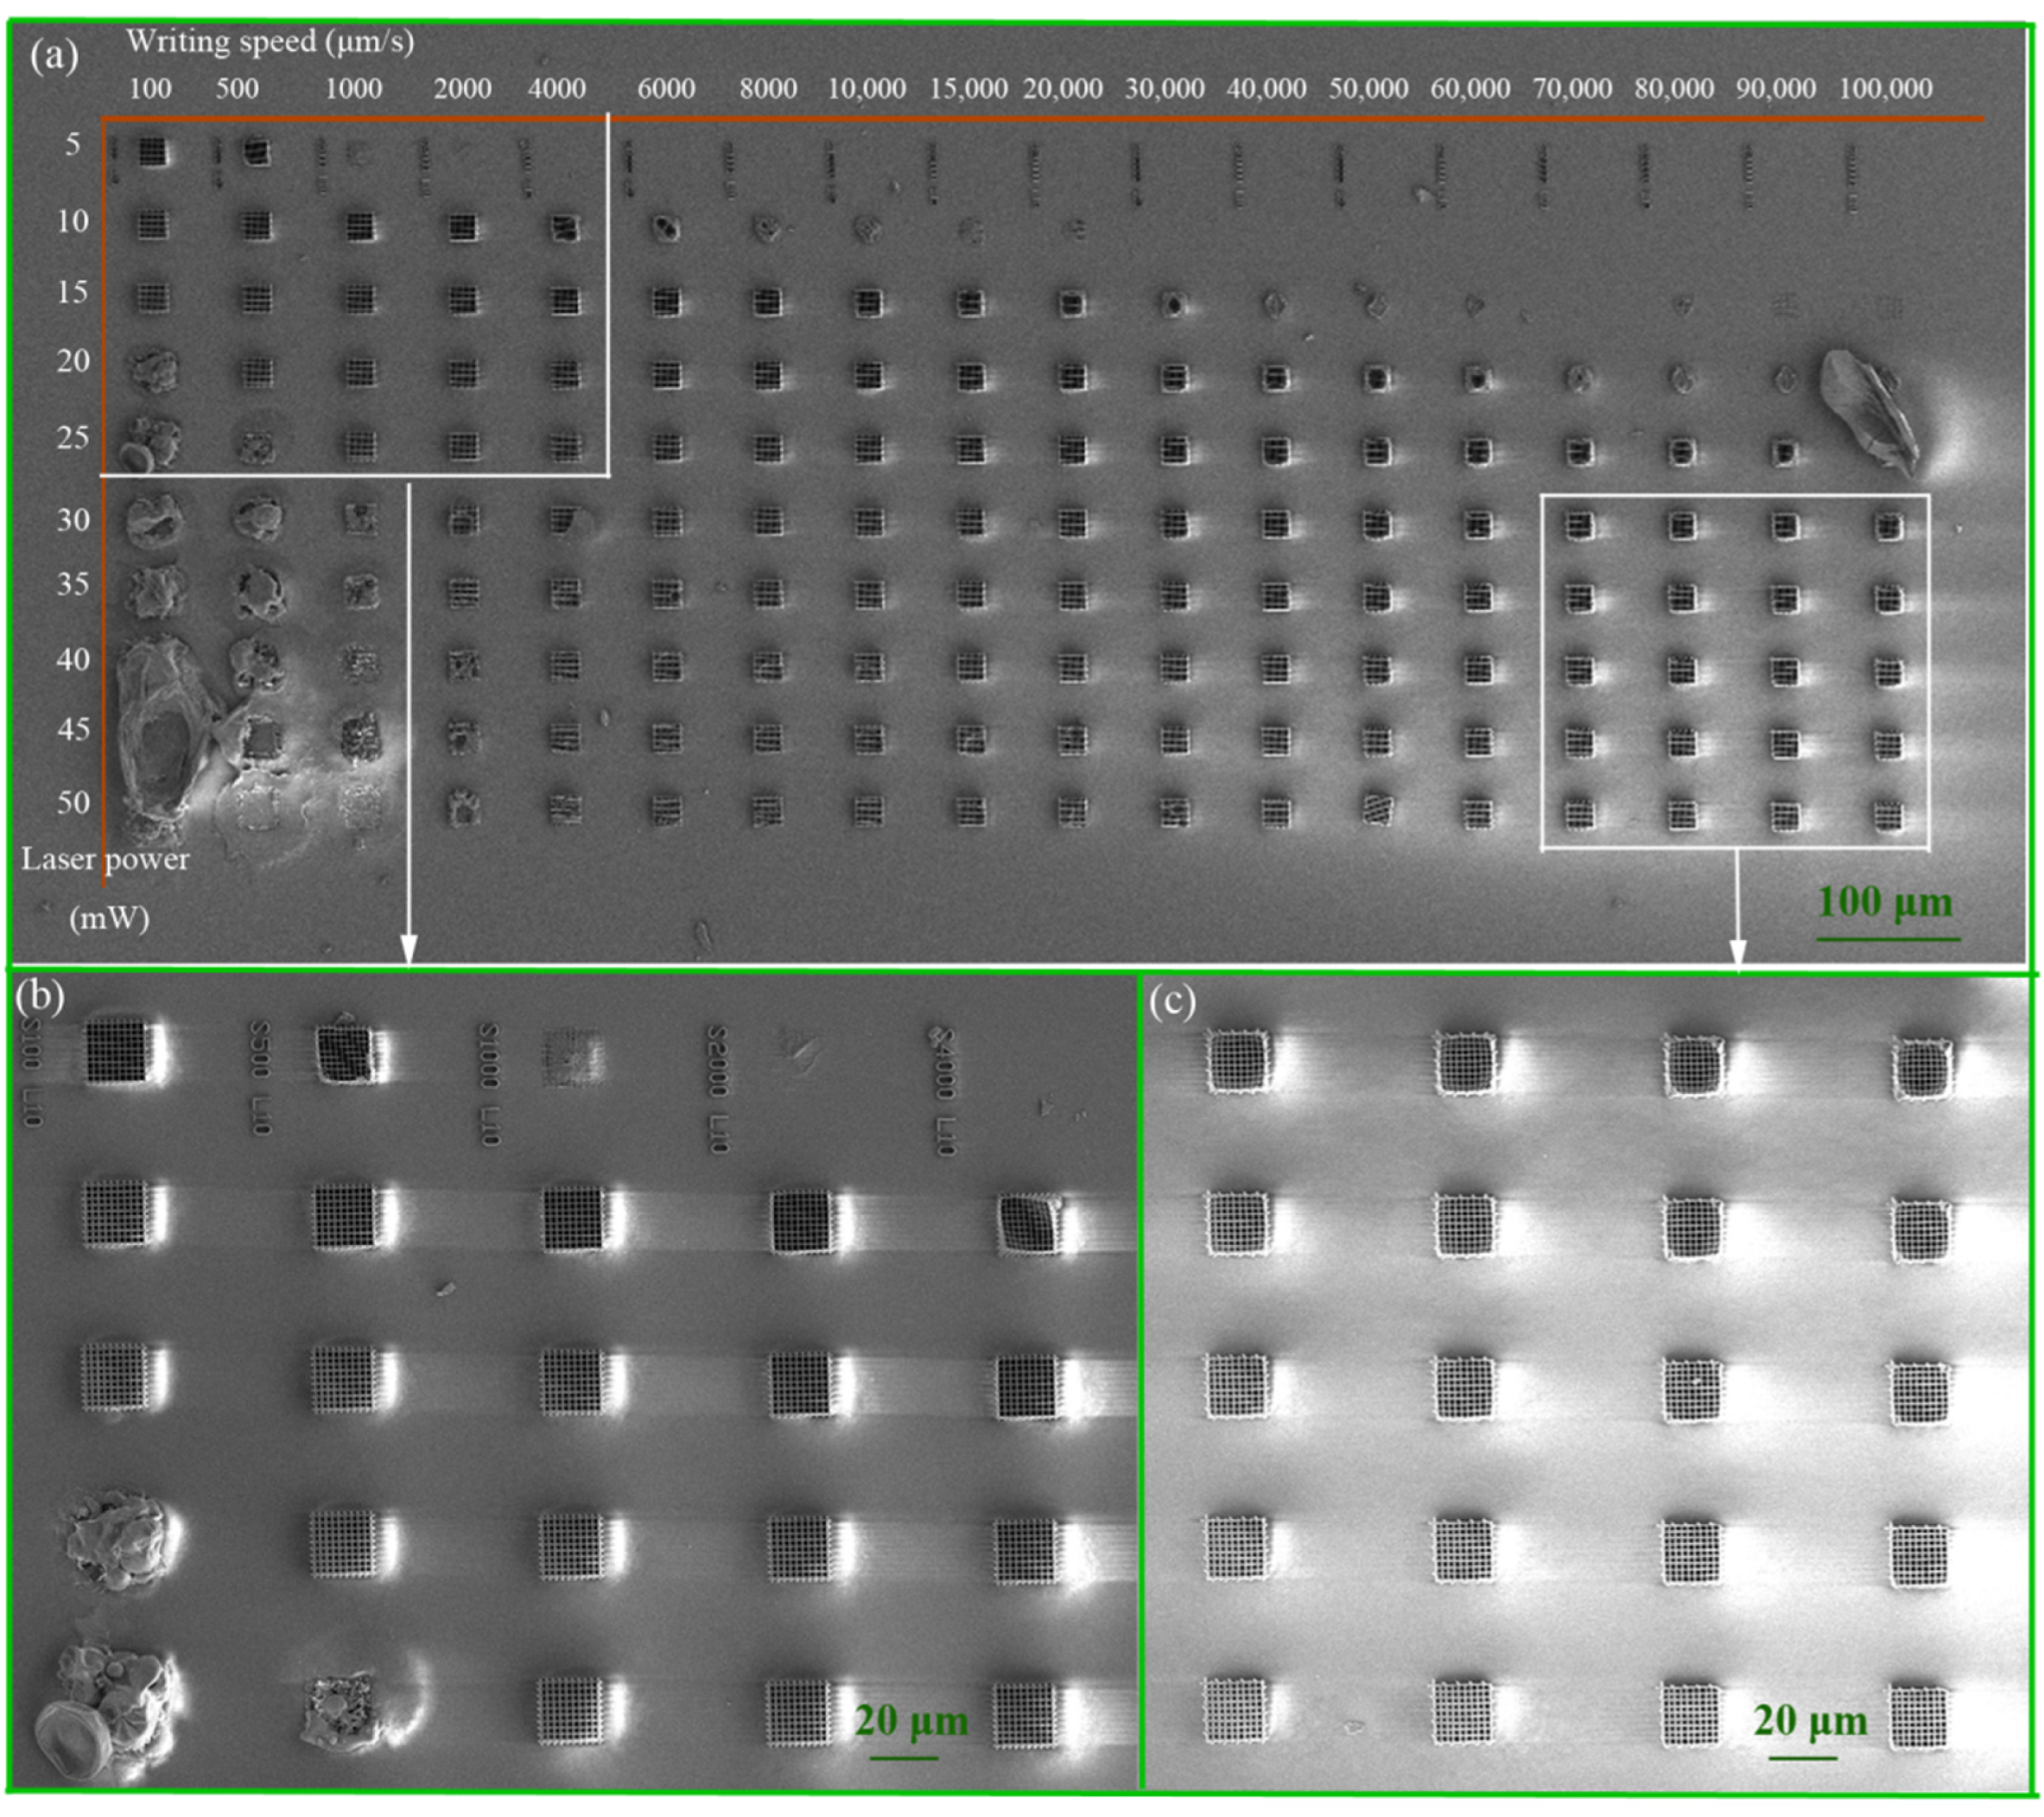Click the 'S100 L10' vertical label in panel (b)
Viewport: 2044px width, 1817px height.
[31, 1073]
